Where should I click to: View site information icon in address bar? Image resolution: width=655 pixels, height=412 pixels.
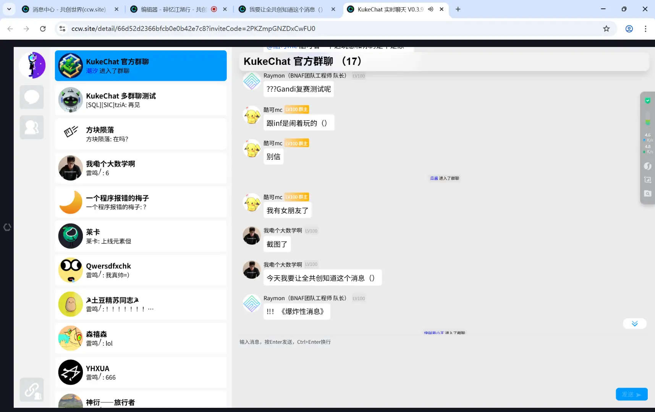[62, 29]
